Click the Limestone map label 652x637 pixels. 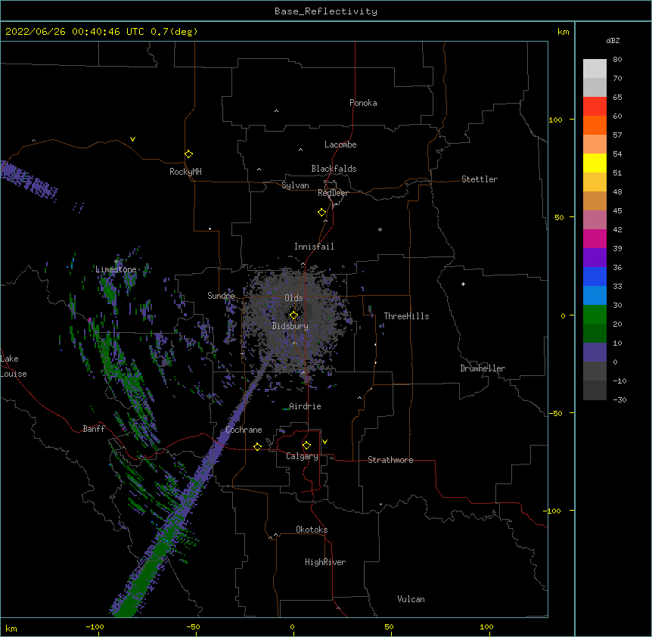[x=116, y=269]
